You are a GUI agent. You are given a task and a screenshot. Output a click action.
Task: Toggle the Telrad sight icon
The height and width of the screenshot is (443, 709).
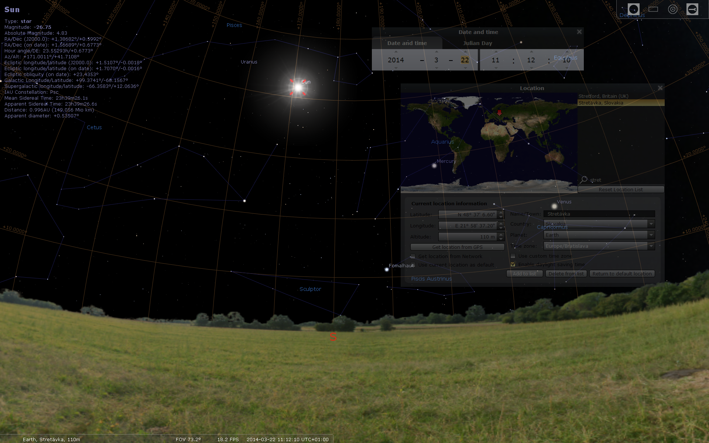672,9
